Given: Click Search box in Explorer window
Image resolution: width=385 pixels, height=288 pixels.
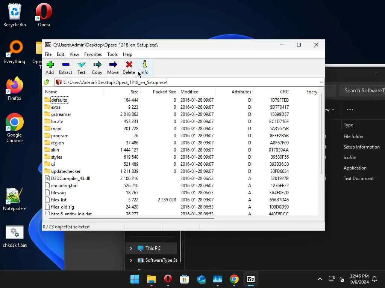Looking at the screenshot, I should (362, 91).
